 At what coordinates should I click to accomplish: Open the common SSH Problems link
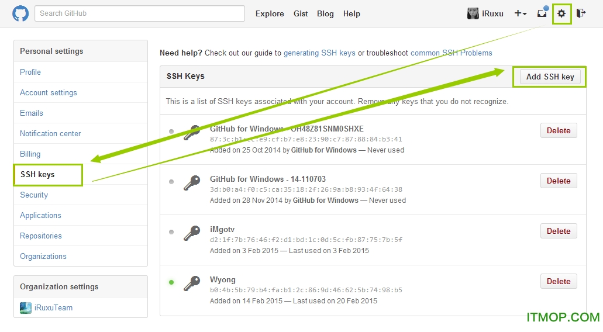(451, 53)
